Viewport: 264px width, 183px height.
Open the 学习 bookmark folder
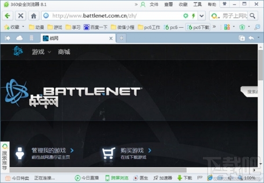coord(73,27)
